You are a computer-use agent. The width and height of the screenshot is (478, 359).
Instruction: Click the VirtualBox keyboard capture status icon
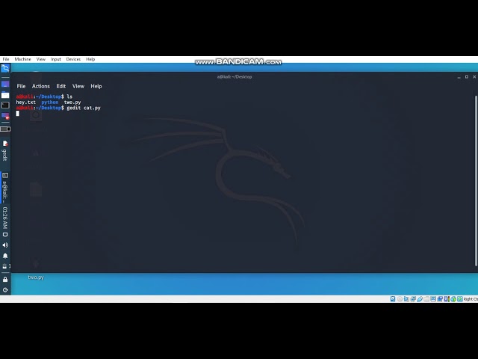pos(460,299)
